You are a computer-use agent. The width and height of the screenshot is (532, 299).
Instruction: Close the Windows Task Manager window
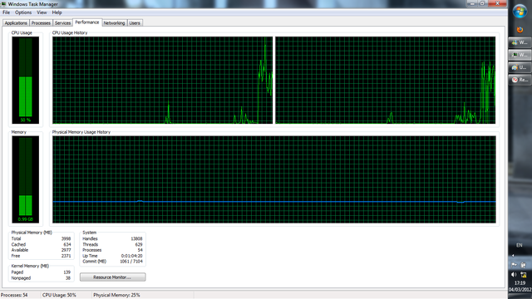tap(497, 3)
